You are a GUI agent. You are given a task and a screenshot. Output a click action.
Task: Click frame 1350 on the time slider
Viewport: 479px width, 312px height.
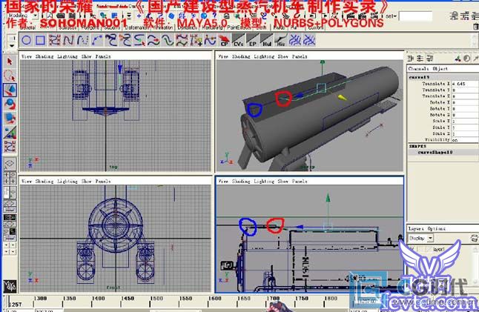click(69, 299)
